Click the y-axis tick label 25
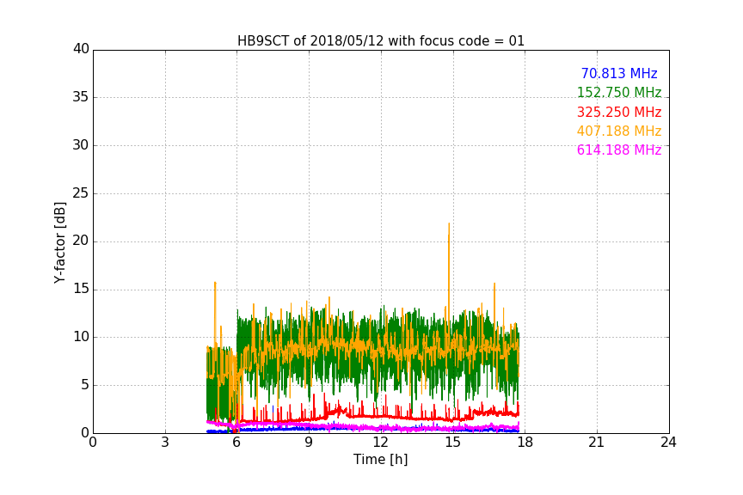This screenshot has width=743, height=495. coord(81,193)
